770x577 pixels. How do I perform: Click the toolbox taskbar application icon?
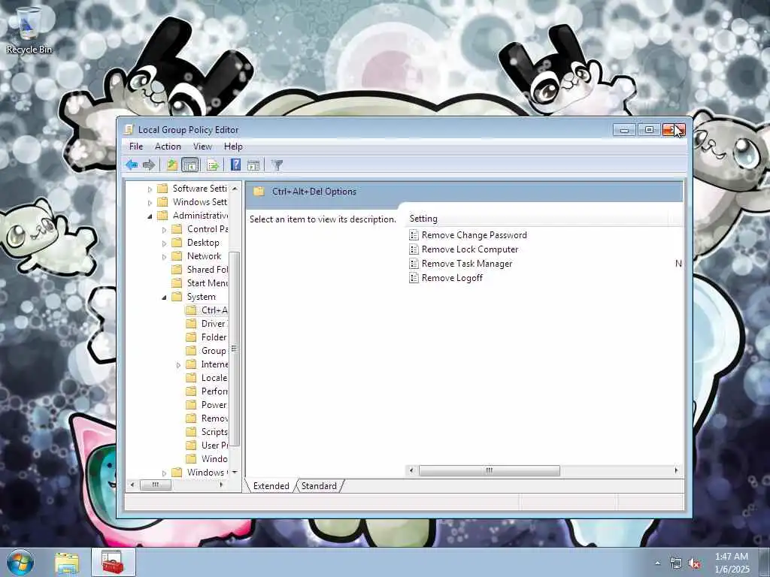click(x=113, y=562)
